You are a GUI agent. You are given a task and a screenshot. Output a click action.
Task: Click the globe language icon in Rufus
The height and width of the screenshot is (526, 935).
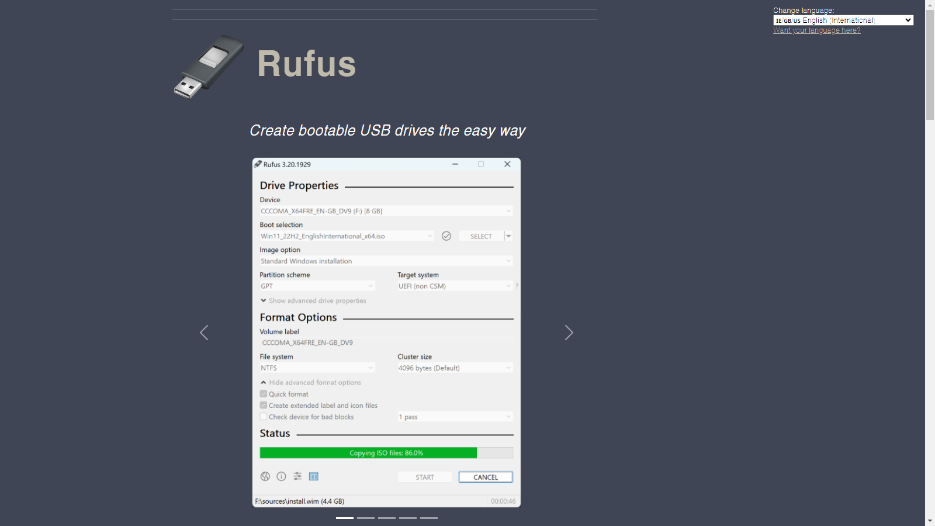(265, 476)
